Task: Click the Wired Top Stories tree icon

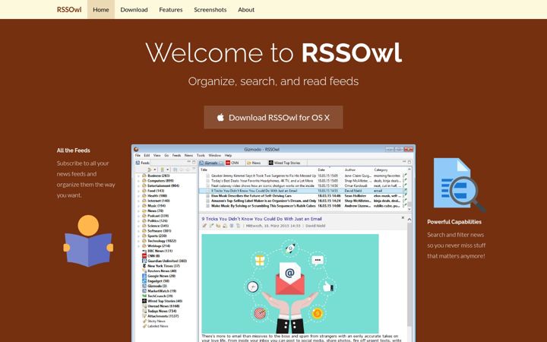Action: point(144,301)
